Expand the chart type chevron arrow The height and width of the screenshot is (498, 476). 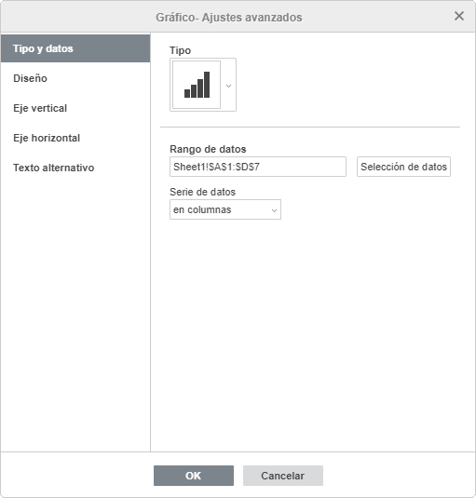[228, 86]
